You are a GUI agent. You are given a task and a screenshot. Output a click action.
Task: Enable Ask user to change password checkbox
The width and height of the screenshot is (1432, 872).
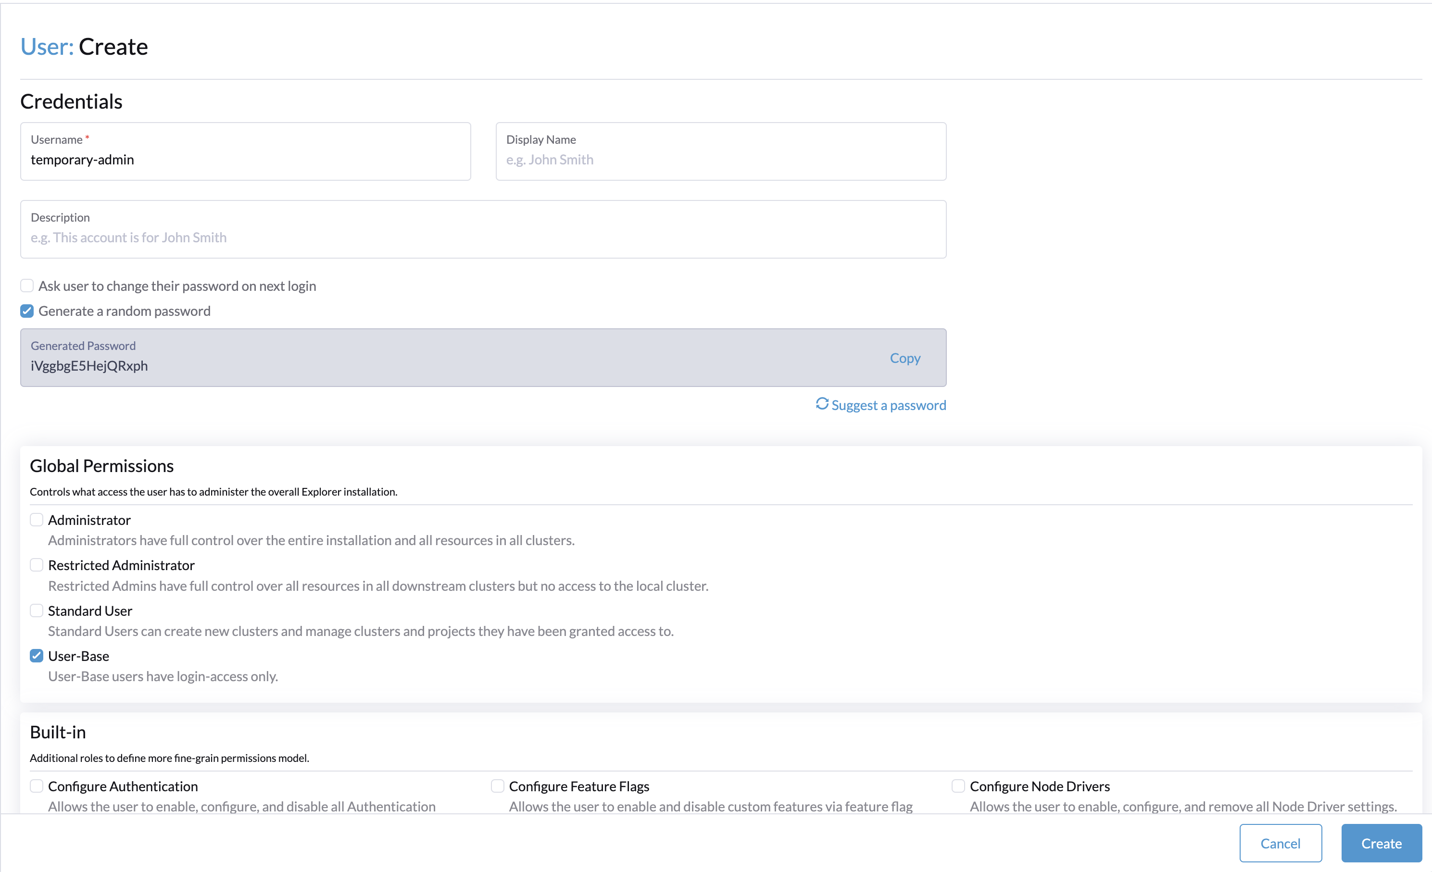pos(27,286)
